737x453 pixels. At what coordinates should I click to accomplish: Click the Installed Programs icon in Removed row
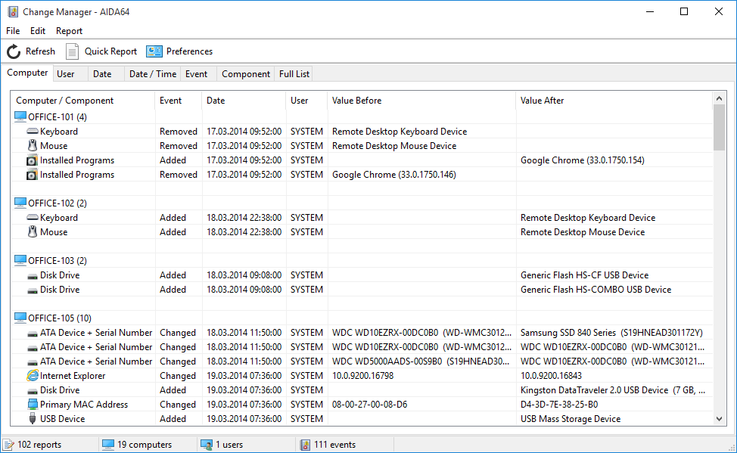[x=32, y=175]
